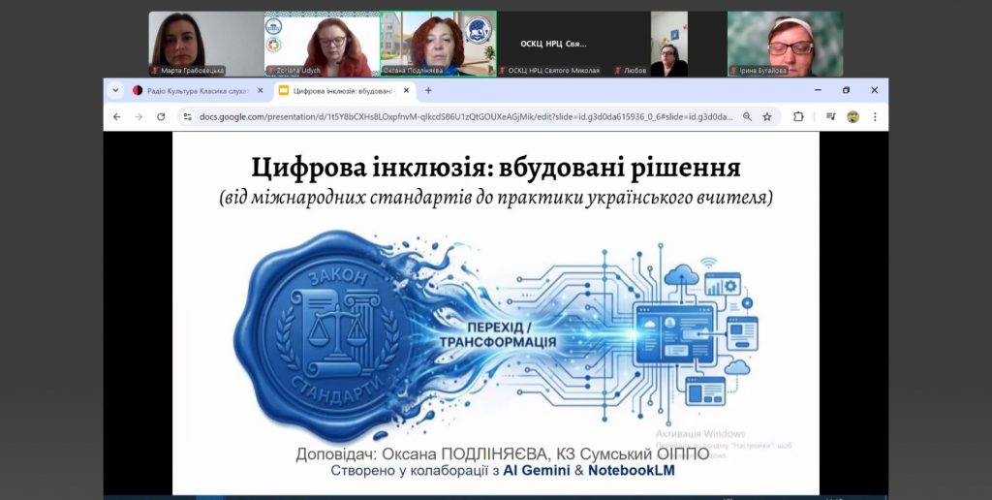Open a new browser tab
This screenshot has width=992, height=500.
(428, 90)
